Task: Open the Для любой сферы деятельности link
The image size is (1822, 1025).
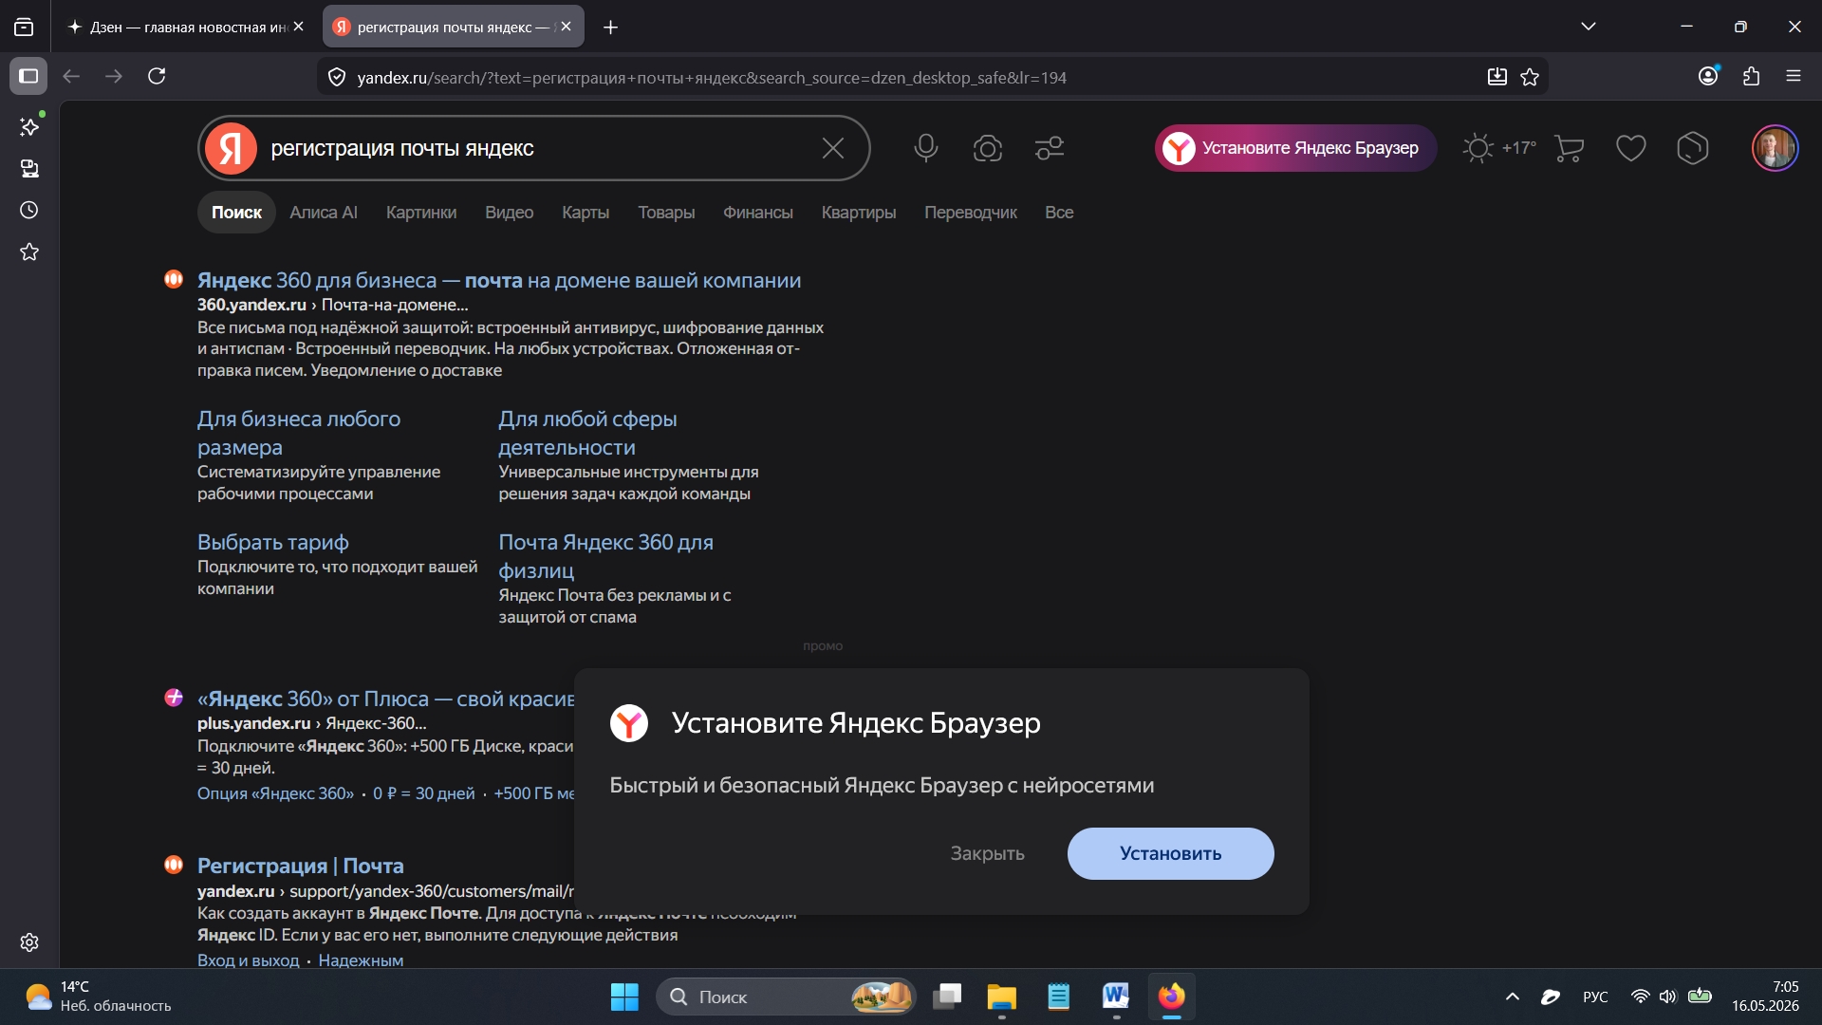Action: (x=587, y=433)
